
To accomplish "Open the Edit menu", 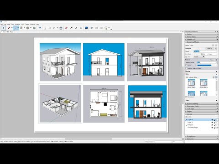I will tap(5, 24).
